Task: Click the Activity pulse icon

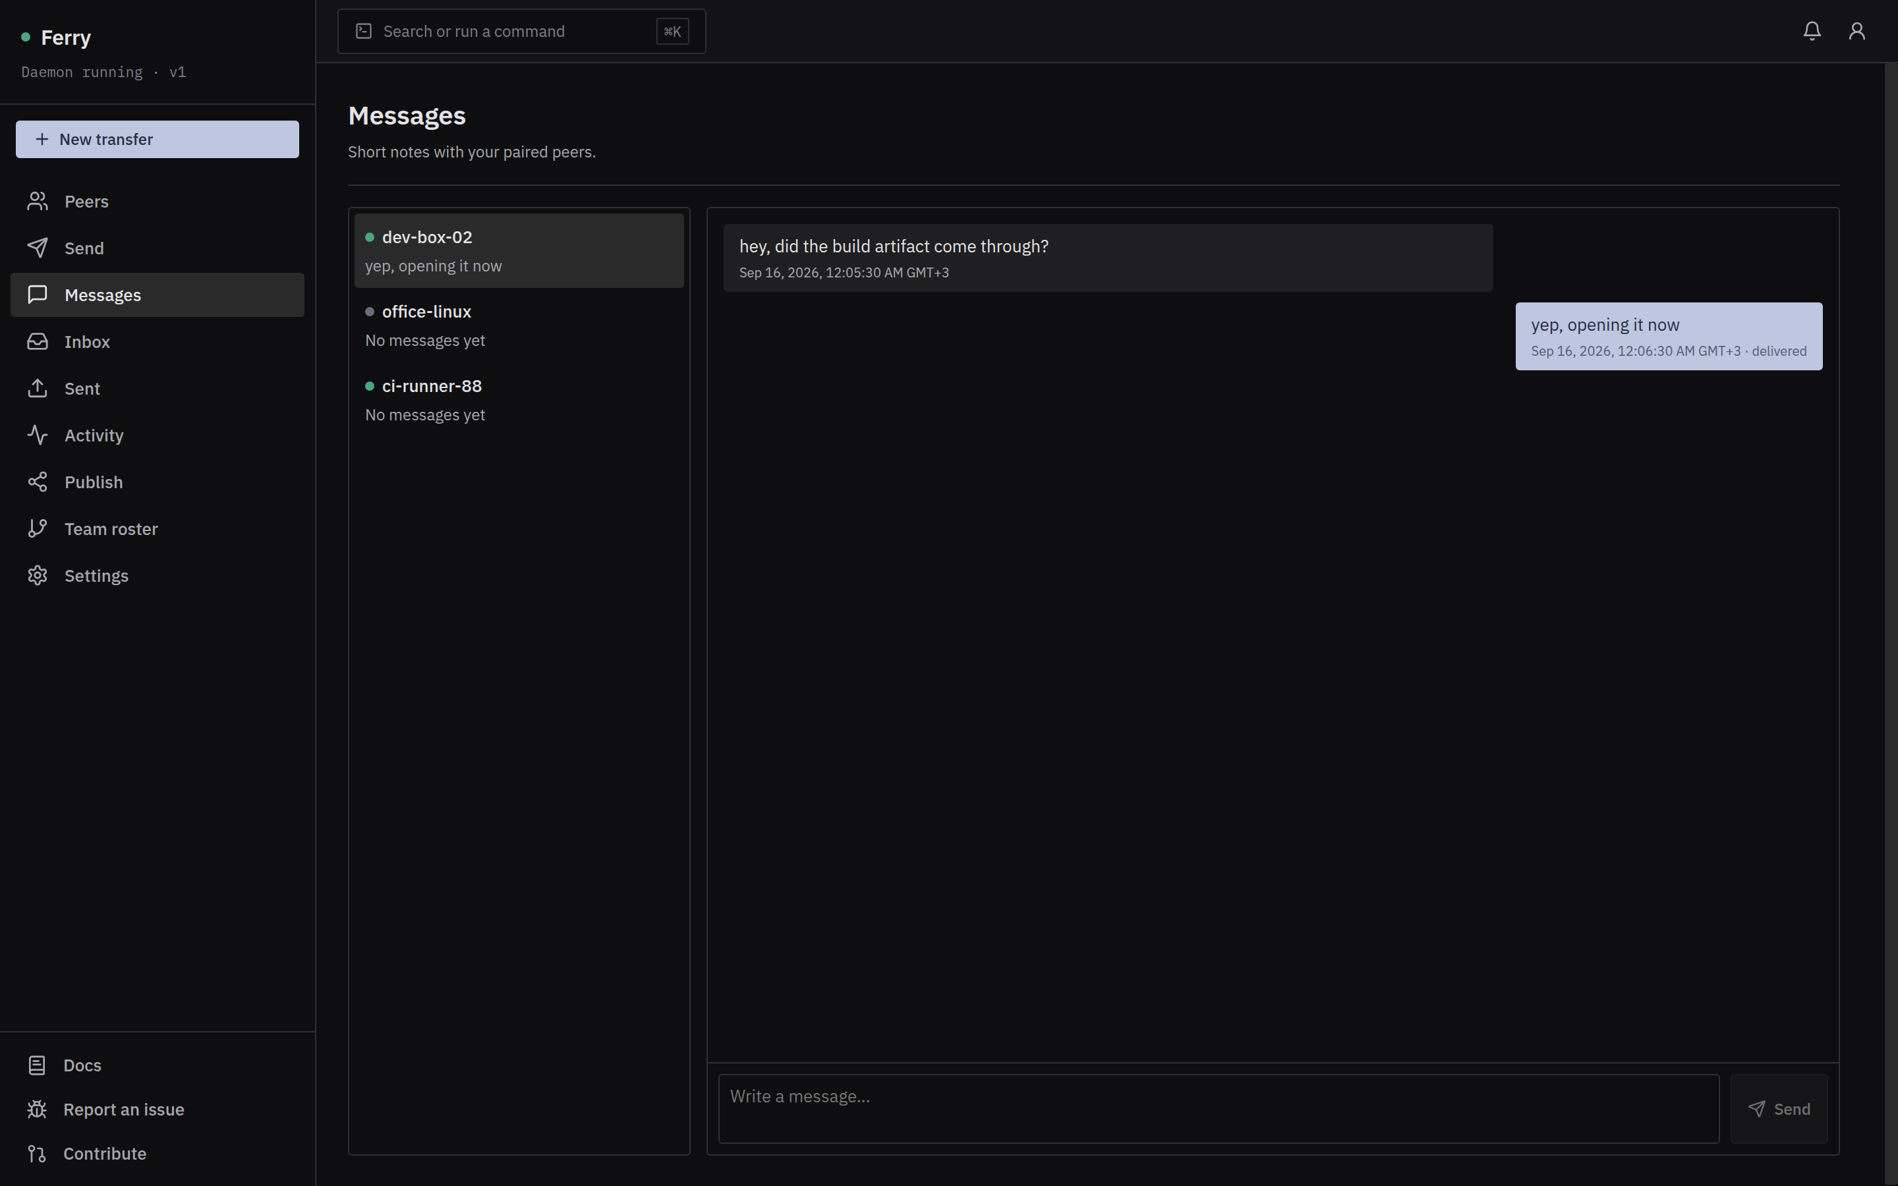Action: point(37,436)
